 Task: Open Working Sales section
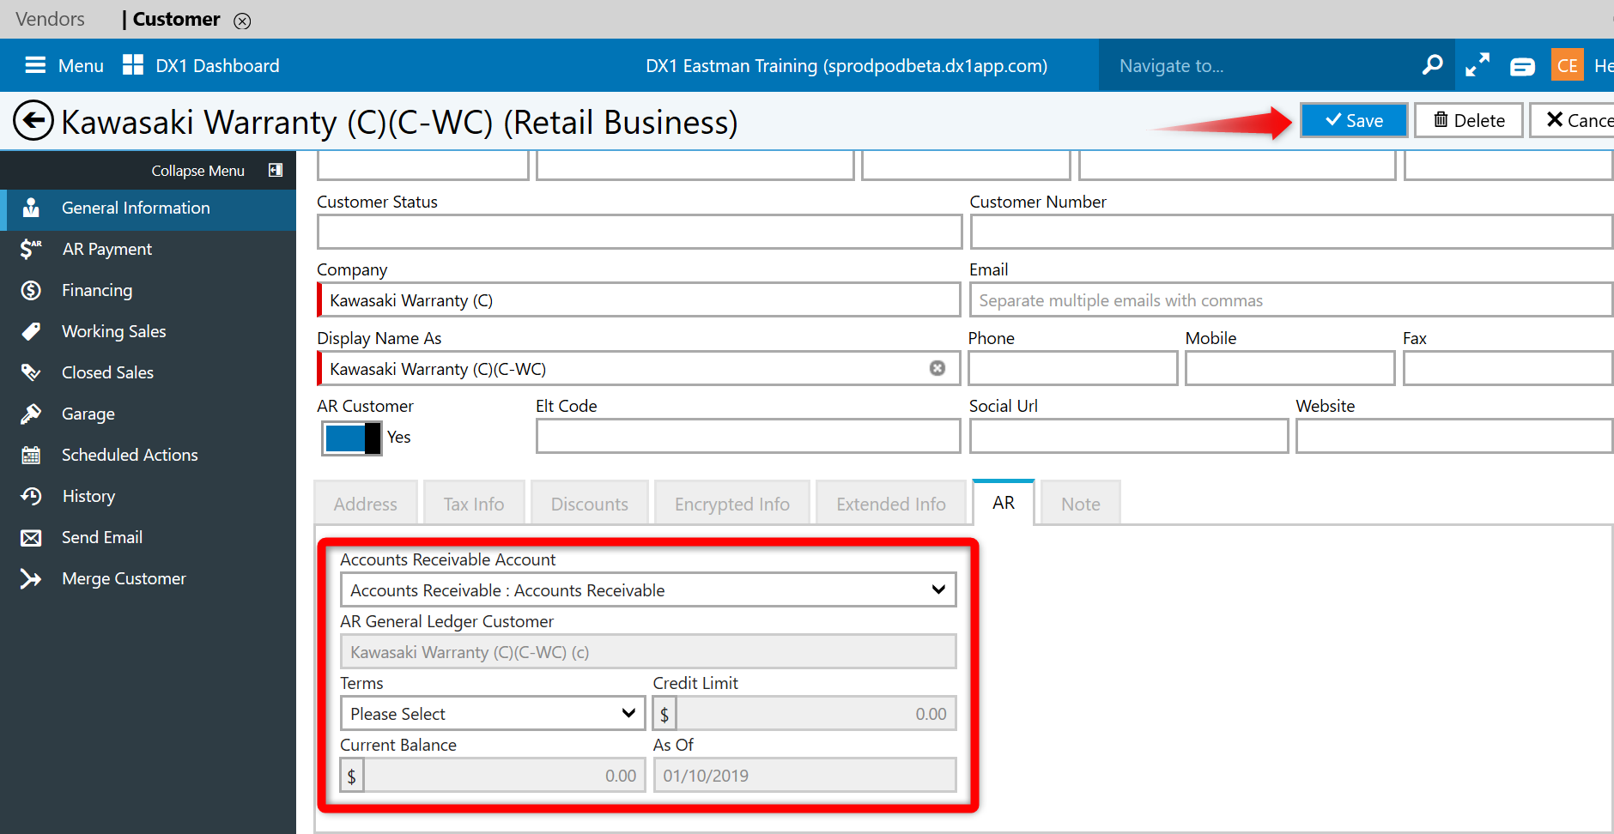click(x=148, y=332)
